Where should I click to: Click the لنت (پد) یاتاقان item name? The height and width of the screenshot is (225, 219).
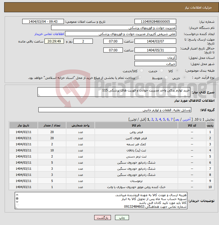pyautogui.click(x=136, y=150)
